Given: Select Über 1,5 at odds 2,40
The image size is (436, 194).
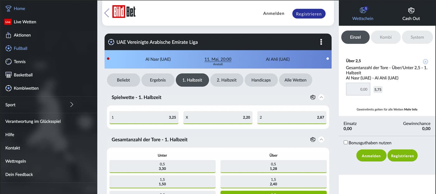Looking at the screenshot, I should click(x=273, y=182).
